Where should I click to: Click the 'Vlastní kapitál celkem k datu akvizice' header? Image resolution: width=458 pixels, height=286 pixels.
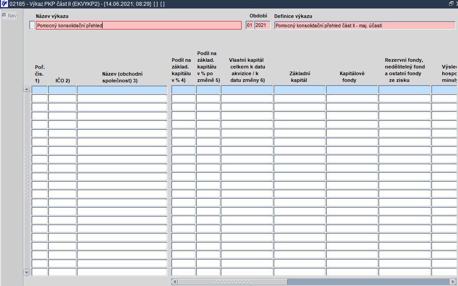[x=247, y=70]
